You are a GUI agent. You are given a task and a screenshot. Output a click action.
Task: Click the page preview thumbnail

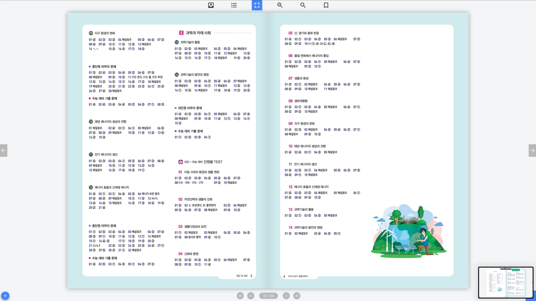click(505, 283)
